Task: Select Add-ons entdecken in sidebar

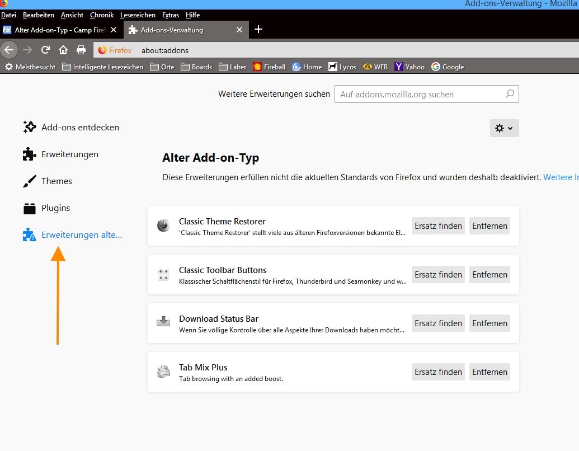Action: click(x=71, y=127)
